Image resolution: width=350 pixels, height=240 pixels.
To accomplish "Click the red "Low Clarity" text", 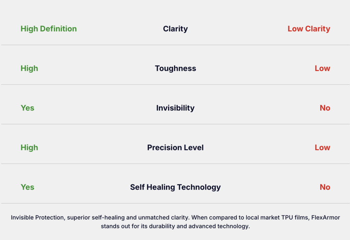I will coord(309,29).
